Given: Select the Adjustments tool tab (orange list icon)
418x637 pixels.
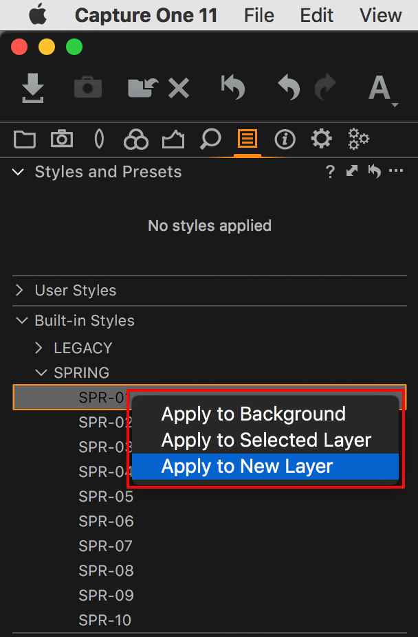Looking at the screenshot, I should pos(247,139).
